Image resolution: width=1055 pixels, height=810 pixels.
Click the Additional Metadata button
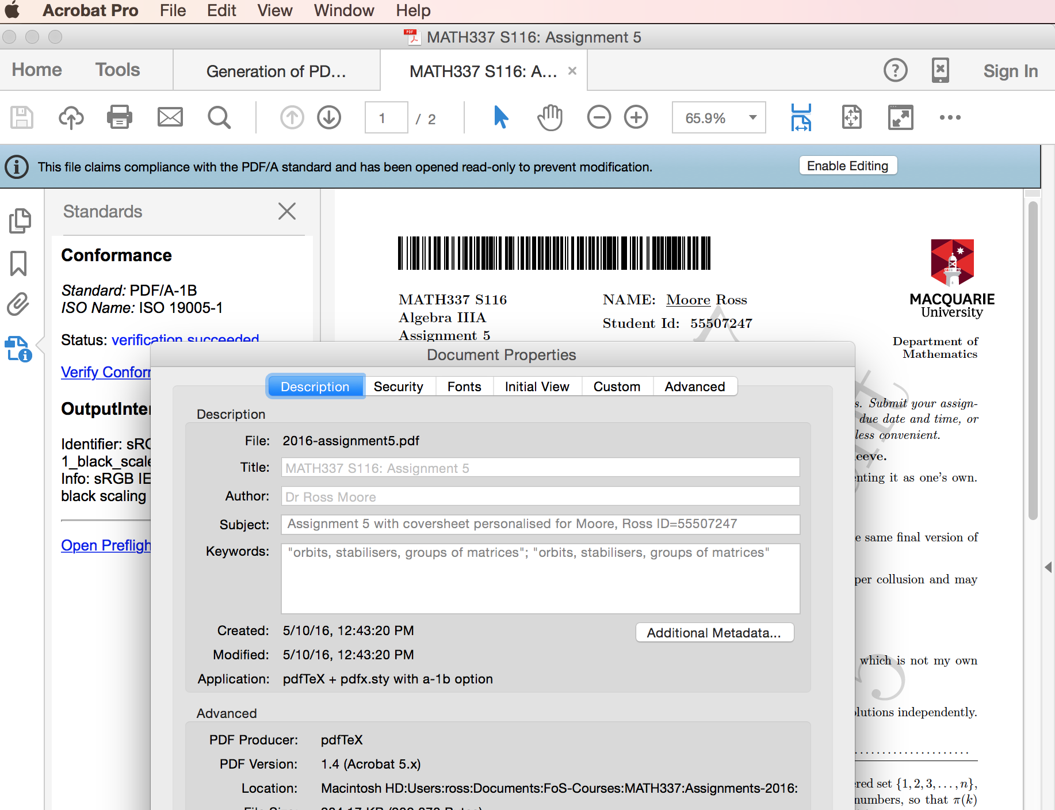click(x=714, y=633)
